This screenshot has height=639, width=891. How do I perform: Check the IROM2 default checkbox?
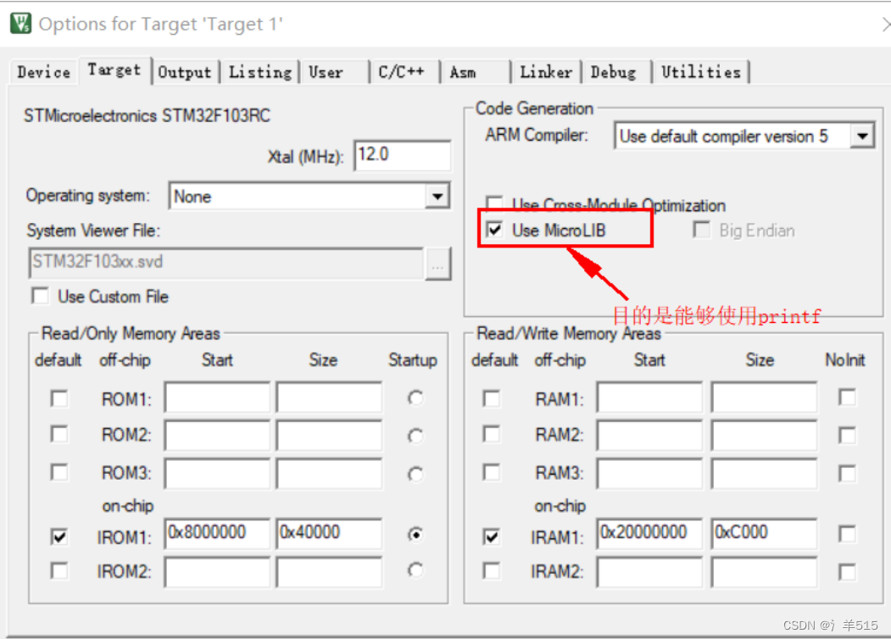[x=59, y=570]
